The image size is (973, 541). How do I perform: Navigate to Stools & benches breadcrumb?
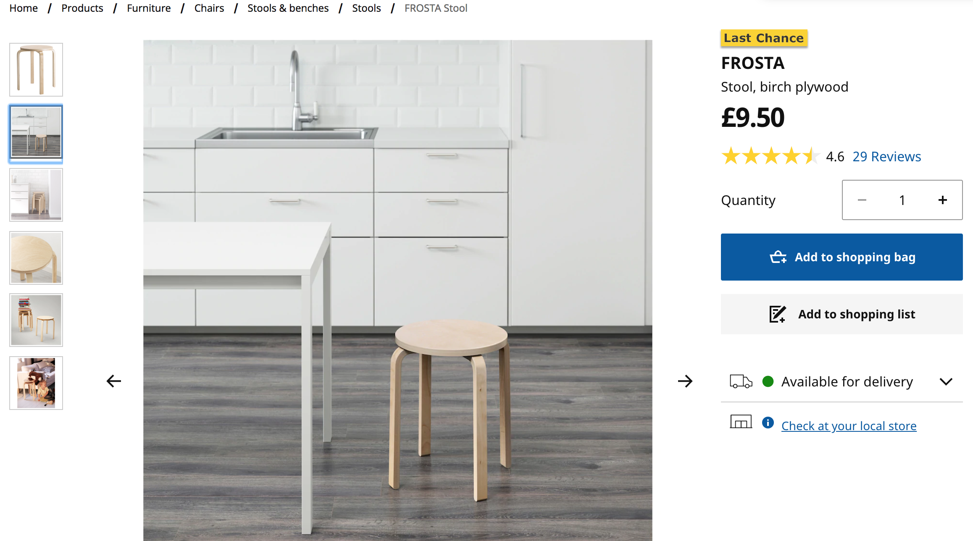click(288, 8)
